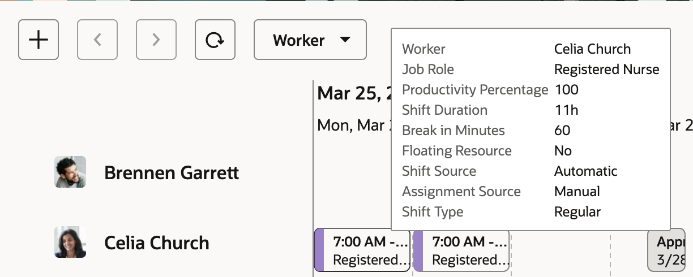Screen dimensions: 693x277
Task: Select Brennen Garrett's name in worker list
Action: (172, 172)
